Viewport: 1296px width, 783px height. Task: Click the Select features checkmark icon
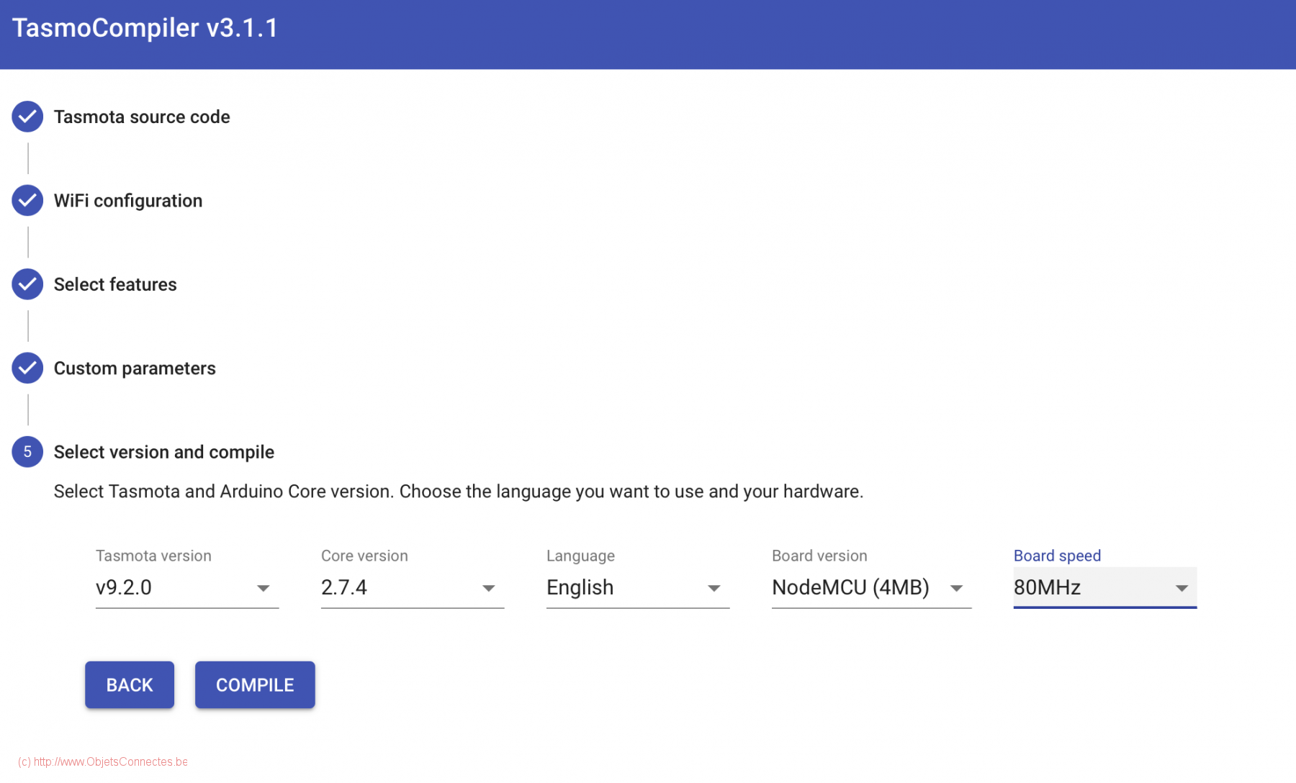click(27, 284)
